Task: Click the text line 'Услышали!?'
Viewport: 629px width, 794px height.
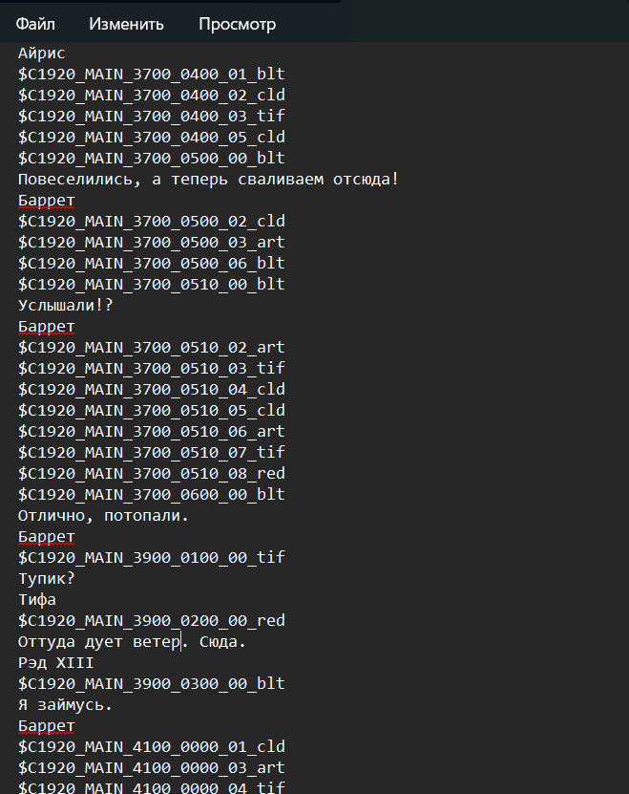Action: 65,306
